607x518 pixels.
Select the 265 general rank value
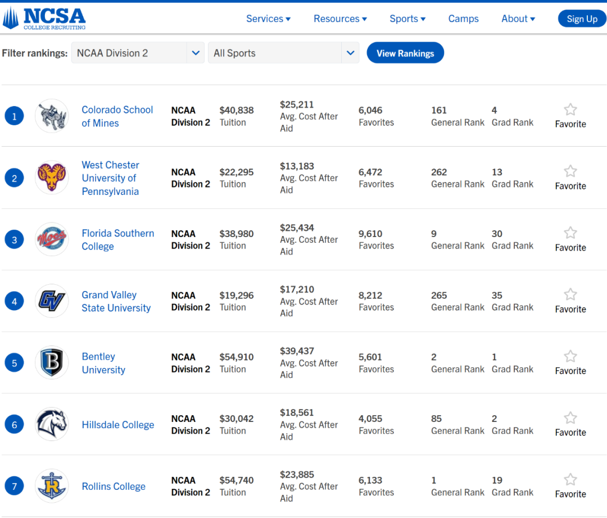click(439, 295)
